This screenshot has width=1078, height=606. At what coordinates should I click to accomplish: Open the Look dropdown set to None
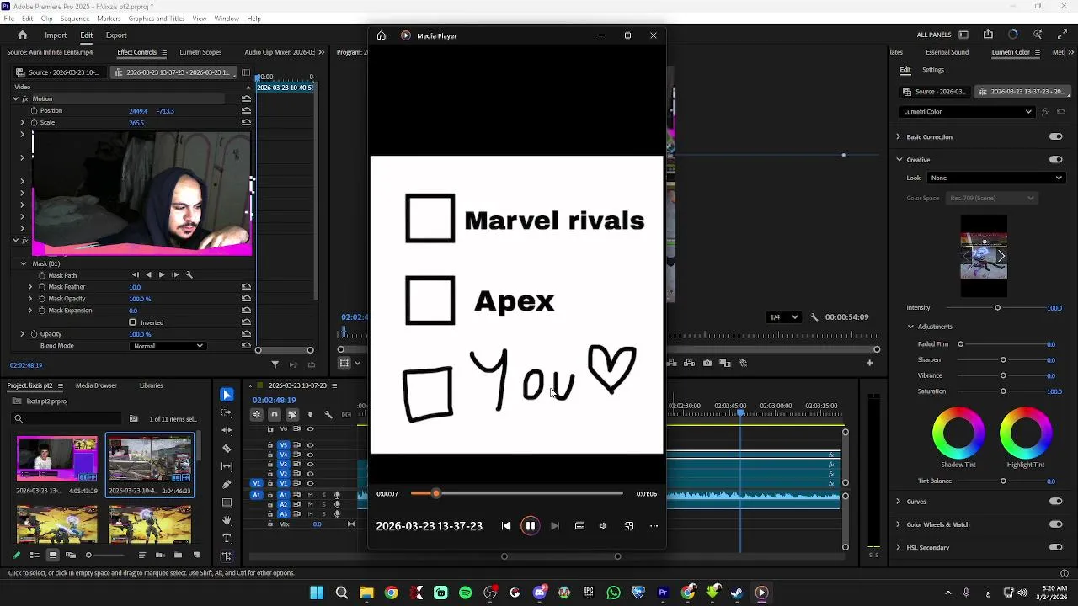pyautogui.click(x=996, y=178)
